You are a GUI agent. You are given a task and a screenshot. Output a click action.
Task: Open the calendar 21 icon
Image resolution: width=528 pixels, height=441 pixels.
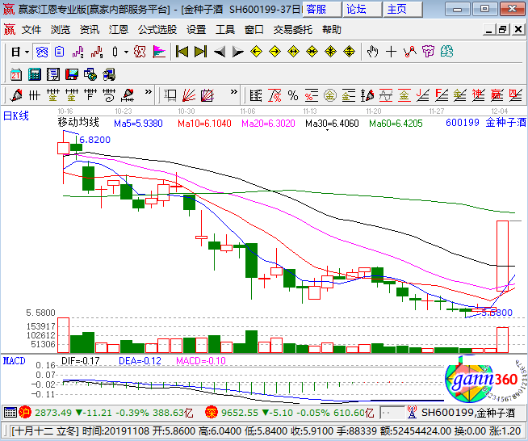coord(16,74)
